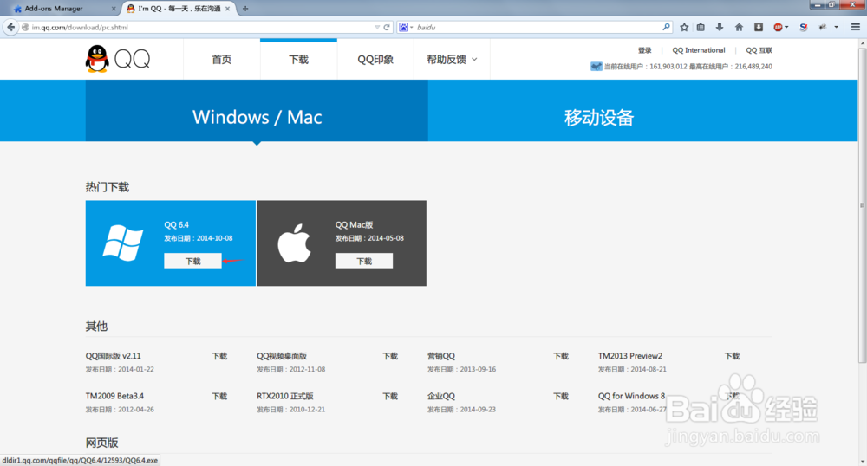Click the Windows logo on QQ 6.4 card

(123, 243)
